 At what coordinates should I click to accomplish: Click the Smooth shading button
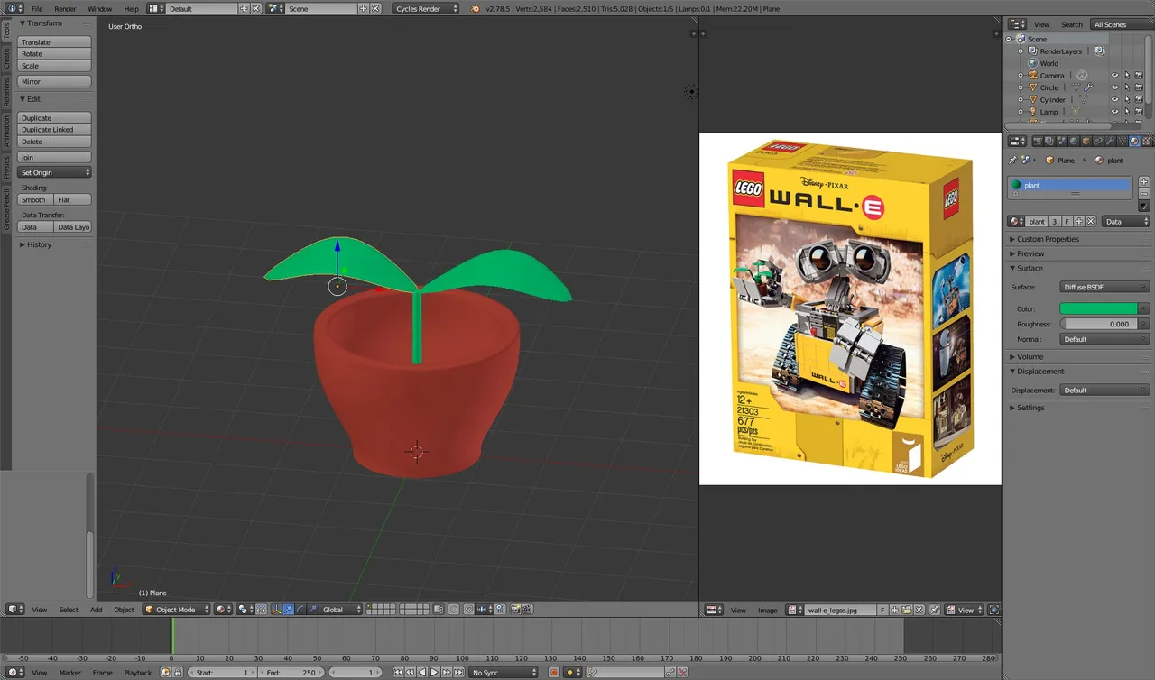point(35,200)
